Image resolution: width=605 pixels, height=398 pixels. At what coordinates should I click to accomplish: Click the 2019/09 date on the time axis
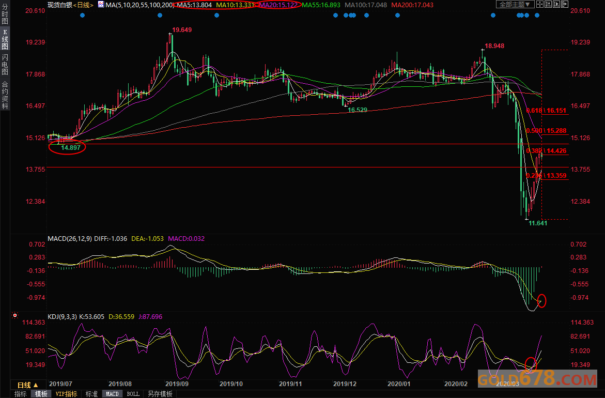[177, 384]
